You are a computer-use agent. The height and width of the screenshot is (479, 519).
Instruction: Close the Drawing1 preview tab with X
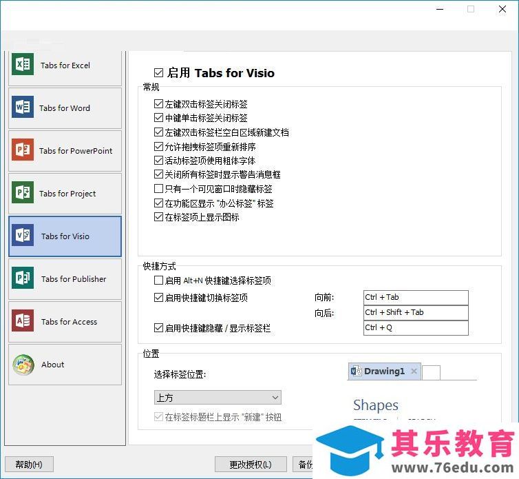(414, 371)
